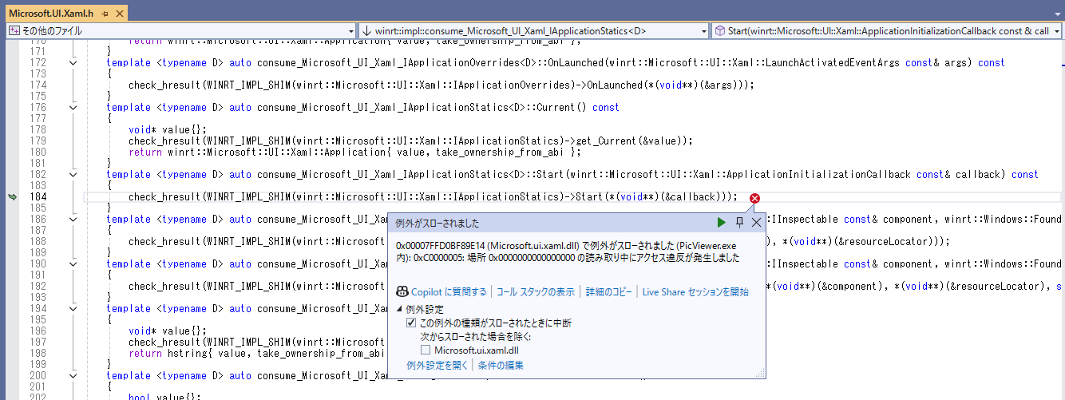The width and height of the screenshot is (1065, 400).
Task: Check the Microsoft.ui.xaml.dll exclusion checkbox
Action: [426, 350]
